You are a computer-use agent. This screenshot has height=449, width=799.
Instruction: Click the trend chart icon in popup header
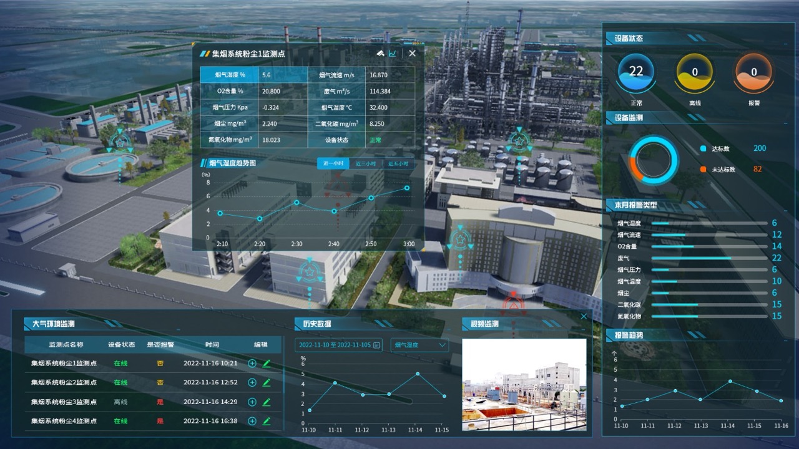tap(393, 54)
